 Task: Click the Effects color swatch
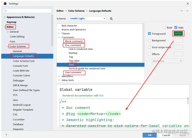(x=178, y=54)
